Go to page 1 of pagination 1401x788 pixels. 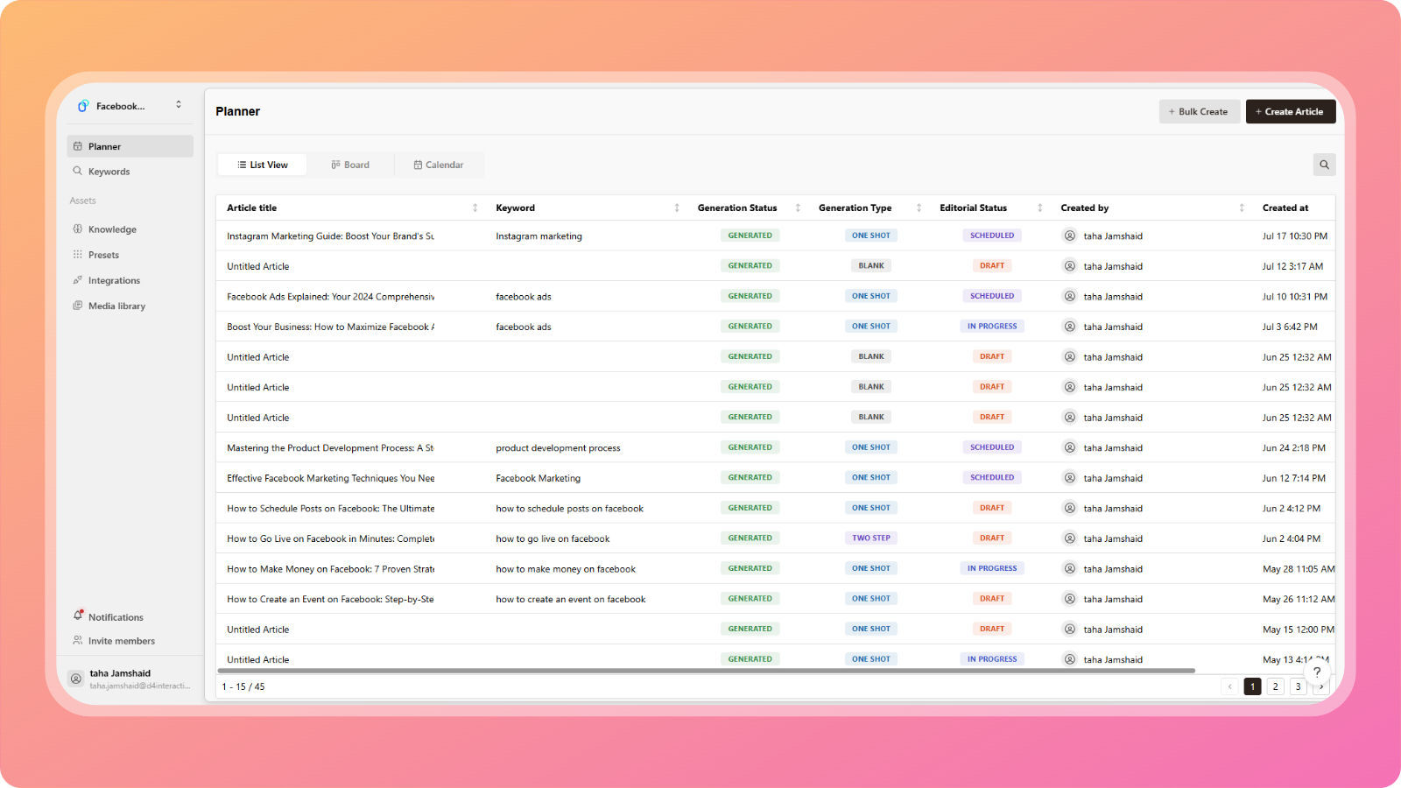coord(1253,686)
